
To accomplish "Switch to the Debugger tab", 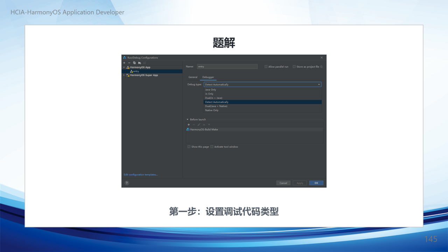I will click(208, 77).
